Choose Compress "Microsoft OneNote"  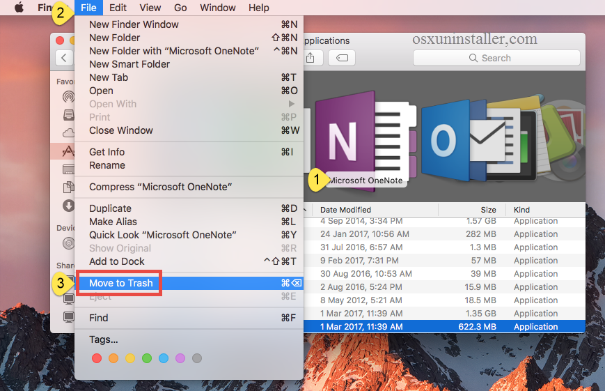coord(189,187)
